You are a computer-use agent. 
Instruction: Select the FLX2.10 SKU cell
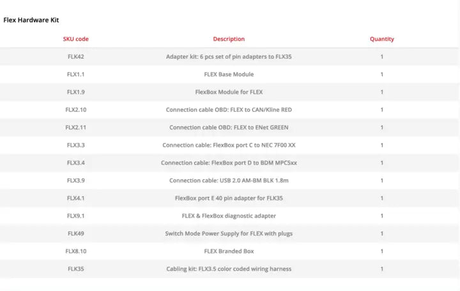(x=75, y=110)
